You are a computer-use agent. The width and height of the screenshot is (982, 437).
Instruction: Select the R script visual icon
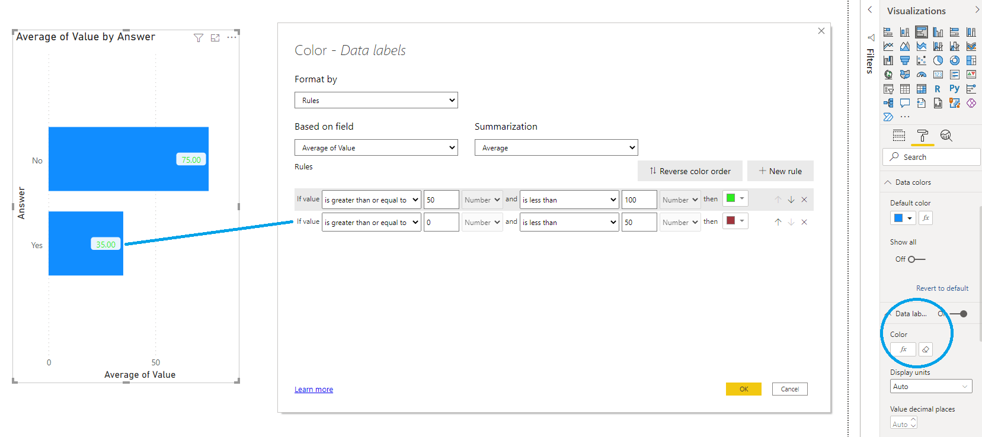[938, 89]
